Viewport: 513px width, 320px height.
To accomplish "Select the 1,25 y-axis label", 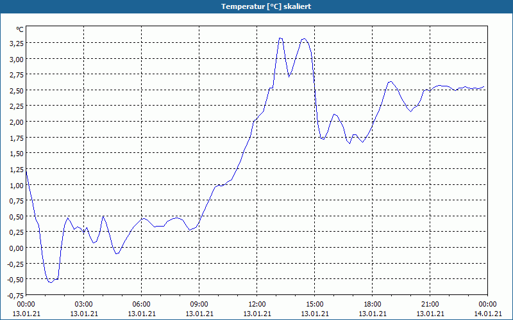I will pos(17,169).
